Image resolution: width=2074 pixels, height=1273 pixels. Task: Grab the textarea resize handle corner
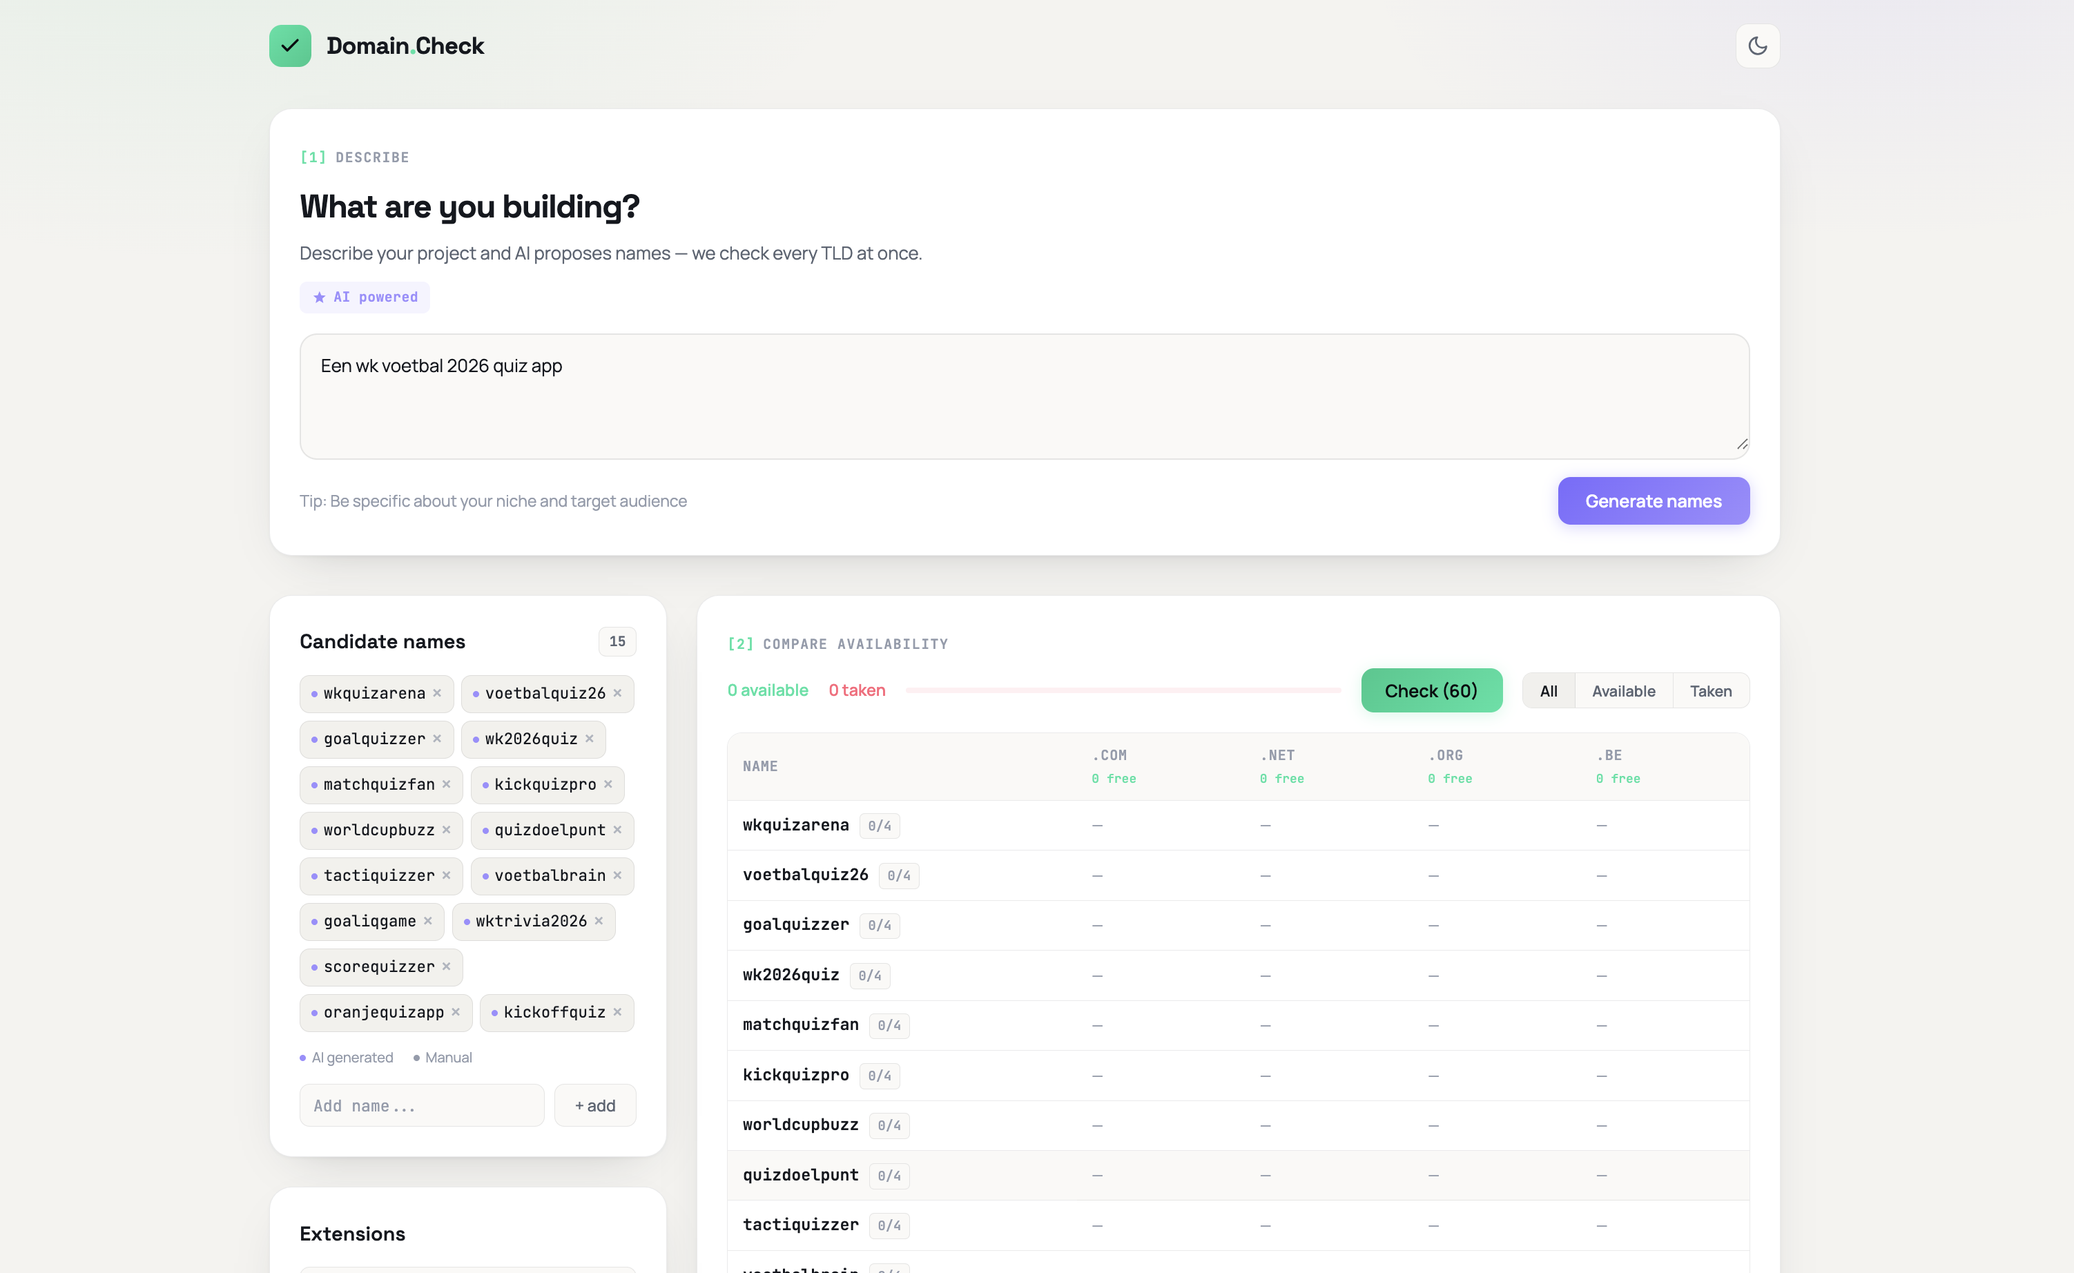pos(1741,444)
